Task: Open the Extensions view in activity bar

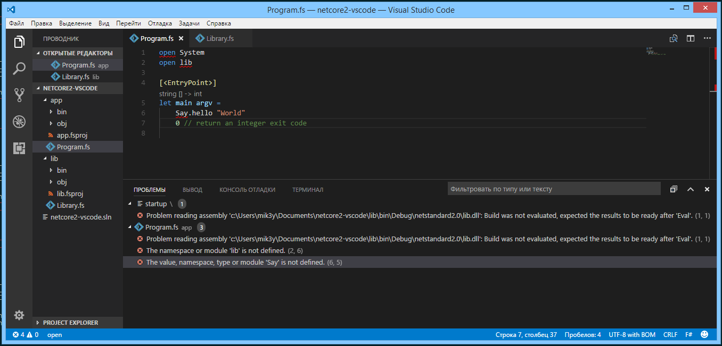Action: (19, 148)
